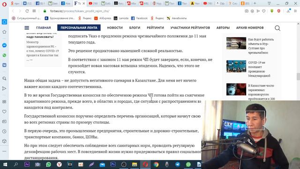Open article thumbnail about Нур-Султан objects
The height and width of the screenshot is (169, 300).
[236, 43]
